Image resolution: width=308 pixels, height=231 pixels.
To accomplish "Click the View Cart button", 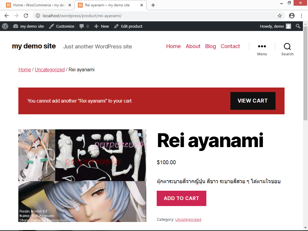I will tap(253, 101).
